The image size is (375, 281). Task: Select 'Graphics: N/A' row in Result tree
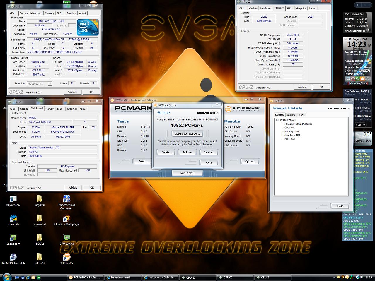point(292,135)
